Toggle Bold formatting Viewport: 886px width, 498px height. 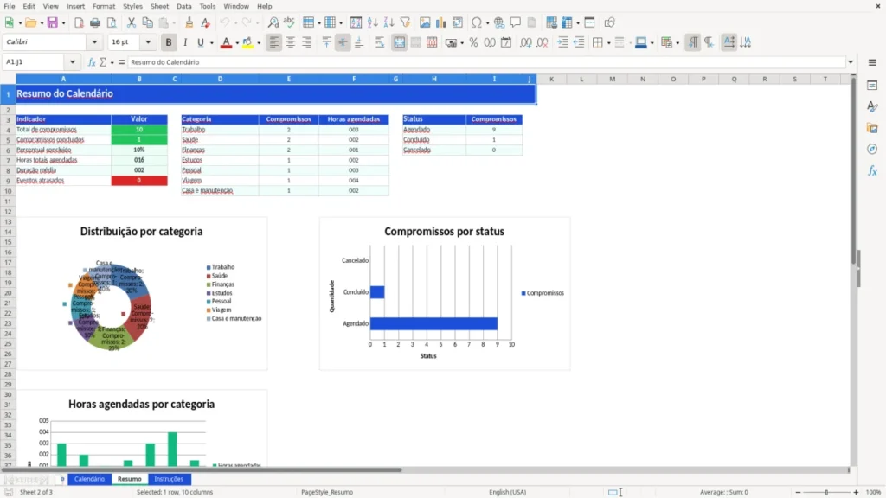click(169, 42)
